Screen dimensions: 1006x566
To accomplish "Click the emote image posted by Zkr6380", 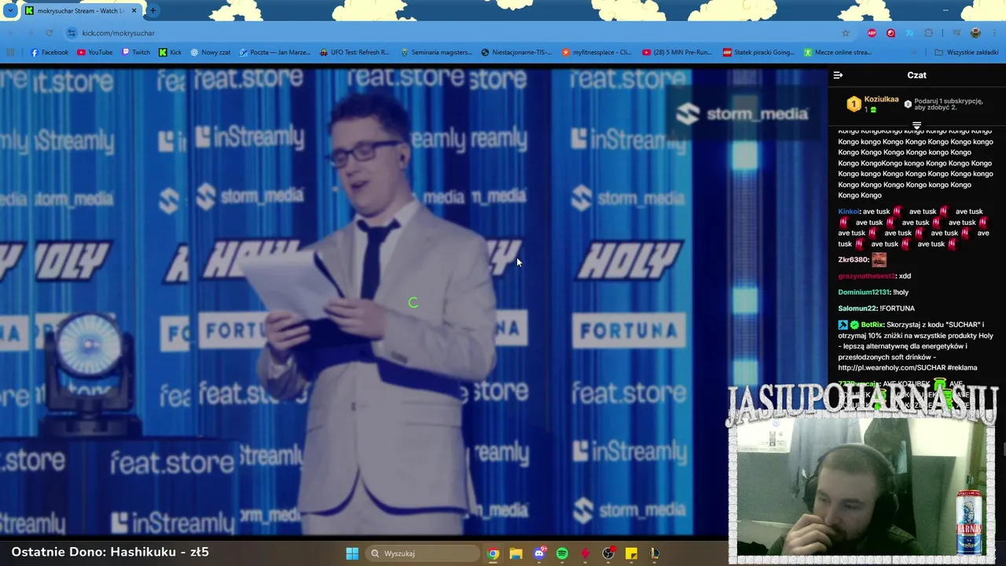I will 879,259.
